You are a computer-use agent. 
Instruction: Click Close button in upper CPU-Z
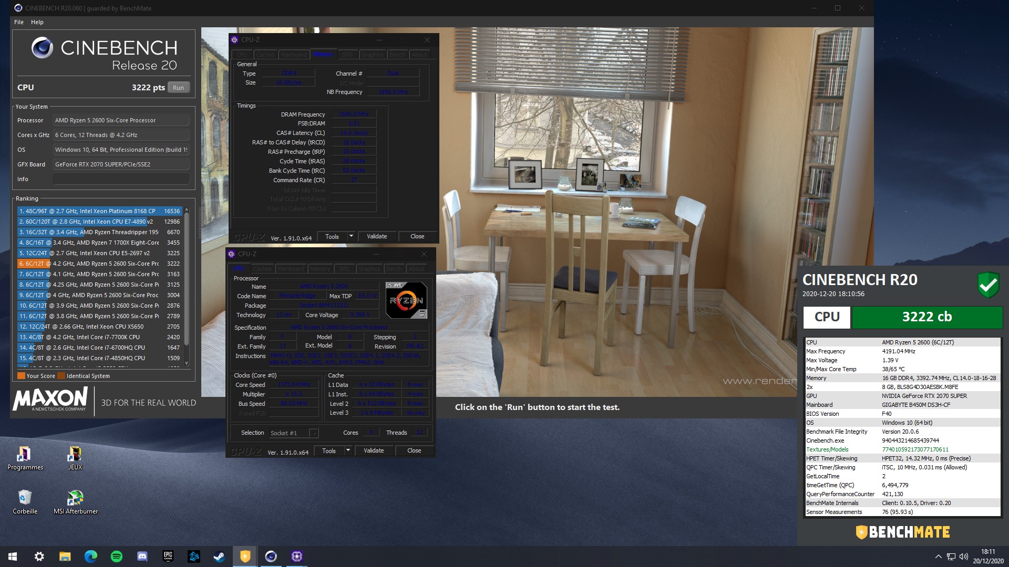coord(417,237)
